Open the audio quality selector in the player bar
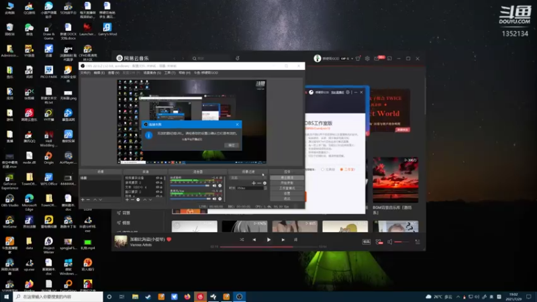The width and height of the screenshot is (537, 302). 366,242
